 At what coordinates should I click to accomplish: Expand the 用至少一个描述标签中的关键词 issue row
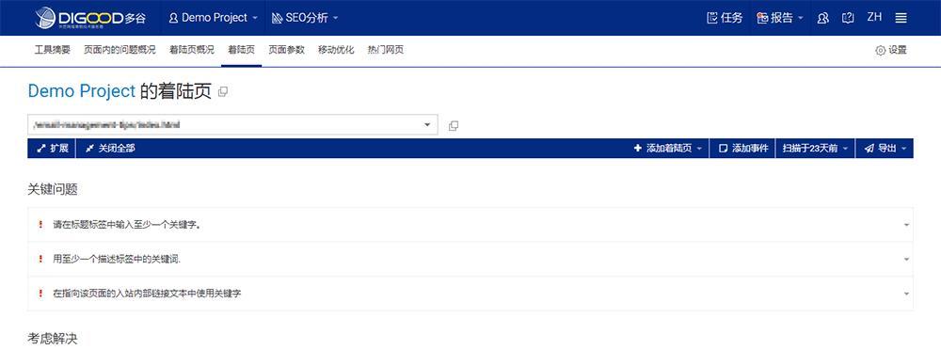click(x=470, y=260)
